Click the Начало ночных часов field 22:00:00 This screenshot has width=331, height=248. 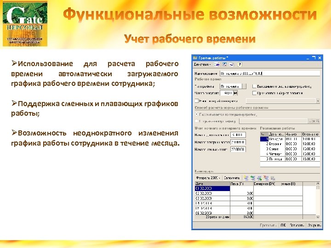[x=238, y=149]
